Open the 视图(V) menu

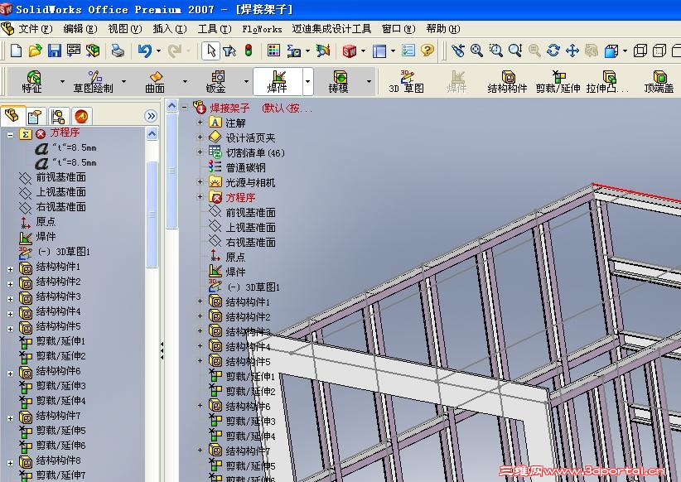pyautogui.click(x=125, y=29)
